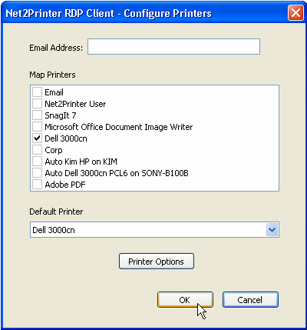Select the 'Corp' list text

54,150
